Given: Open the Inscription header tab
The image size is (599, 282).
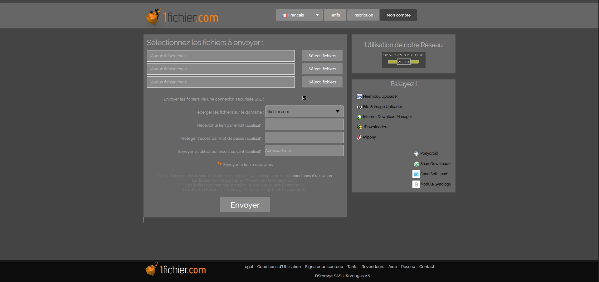Looking at the screenshot, I should point(363,15).
